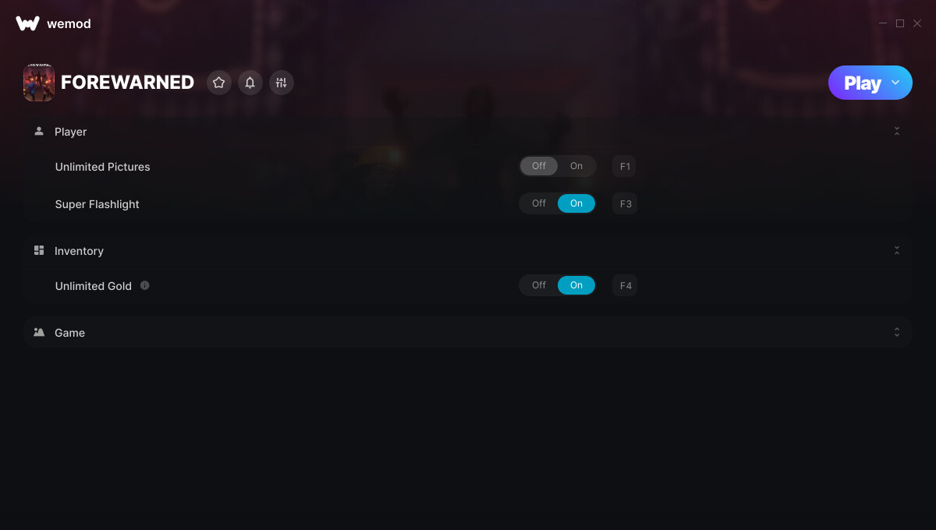Image resolution: width=936 pixels, height=530 pixels.
Task: Click the WeMod logo icon
Action: click(27, 23)
